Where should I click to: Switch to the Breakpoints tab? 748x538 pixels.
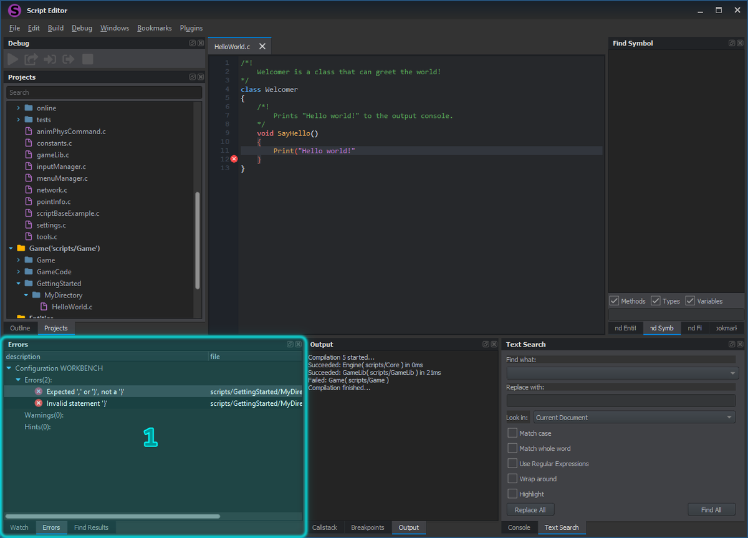tap(367, 527)
